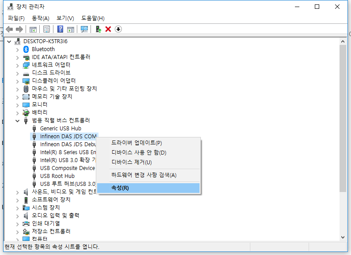Select USB Composite Device
Image resolution: width=351 pixels, height=255 pixels.
[x=68, y=168]
